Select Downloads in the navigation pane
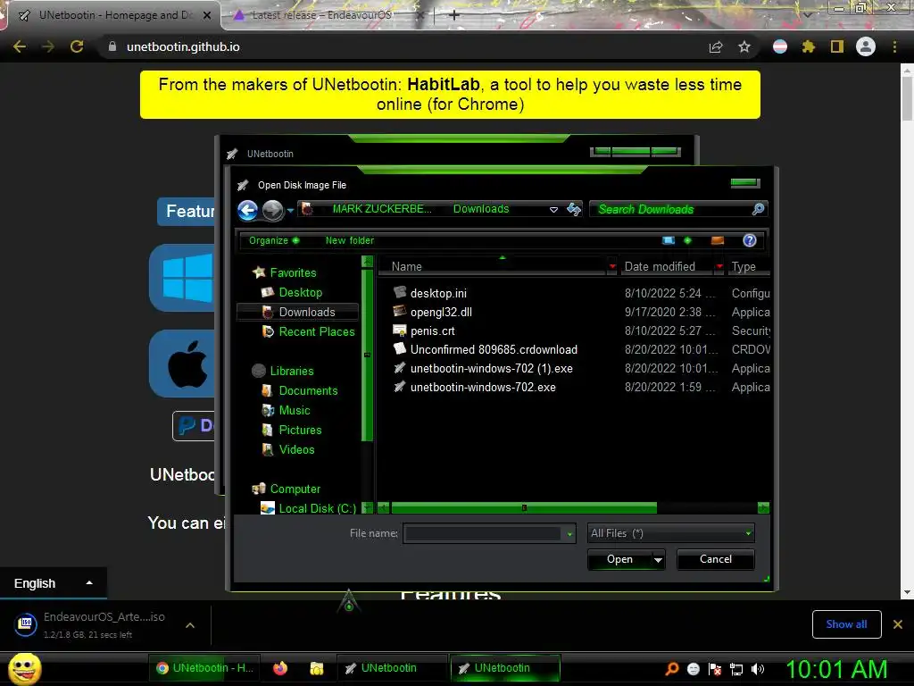The width and height of the screenshot is (914, 686). tap(307, 312)
